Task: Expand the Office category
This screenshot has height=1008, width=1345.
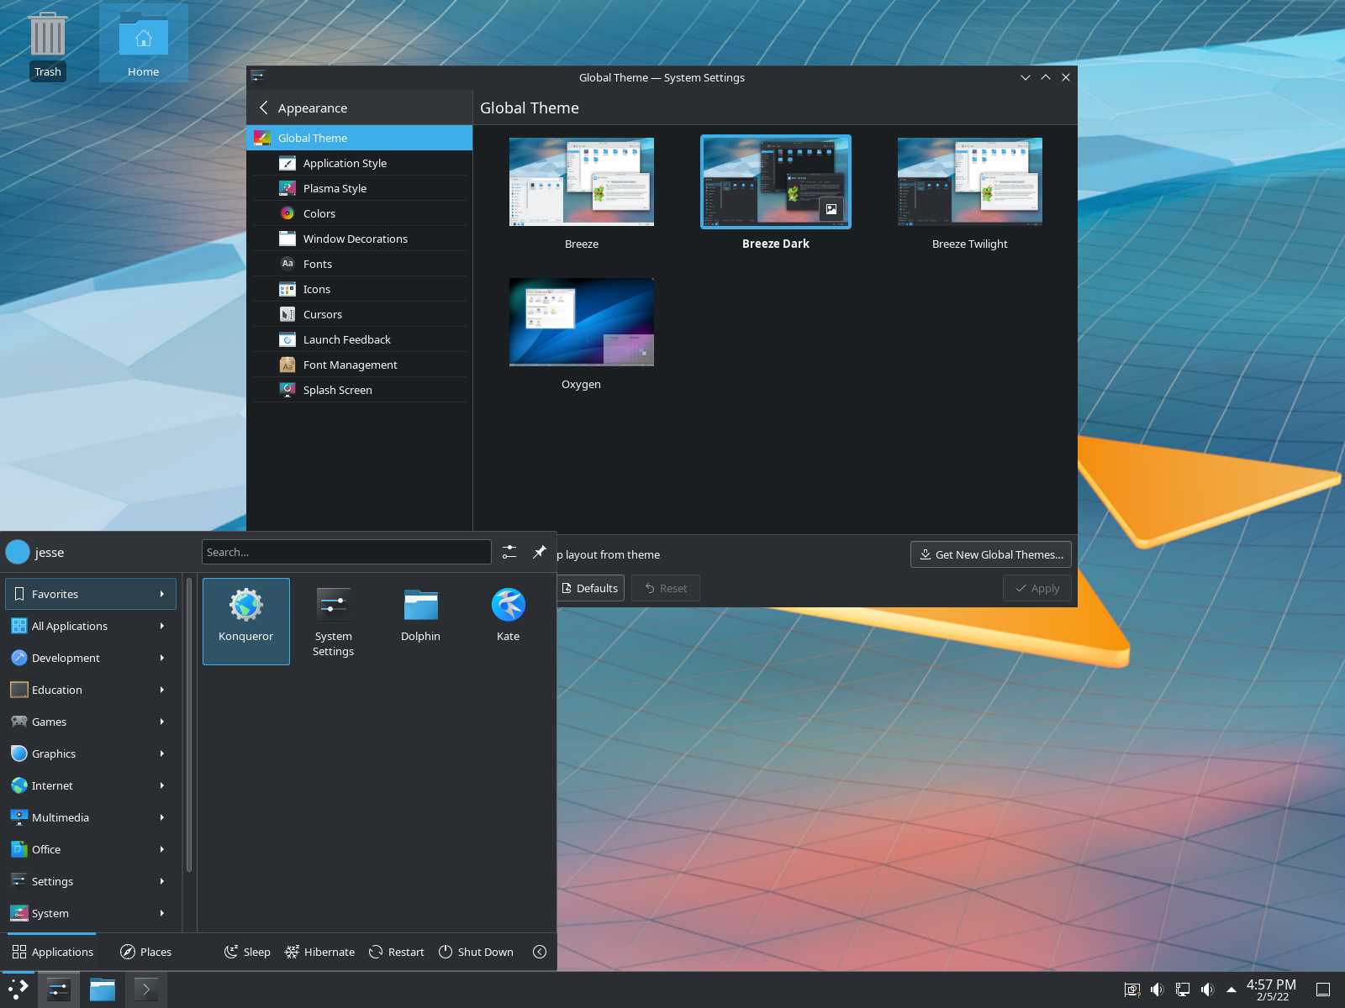Action: pos(91,849)
